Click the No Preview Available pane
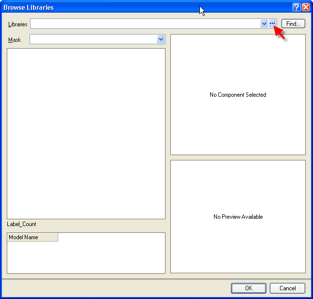 (238, 217)
